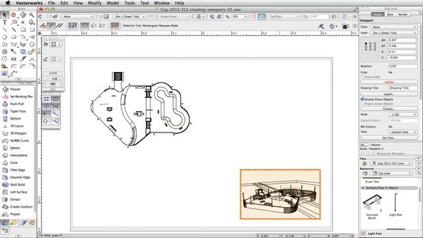Switch to the Data tab
The image size is (423, 238).
pyautogui.click(x=390, y=15)
